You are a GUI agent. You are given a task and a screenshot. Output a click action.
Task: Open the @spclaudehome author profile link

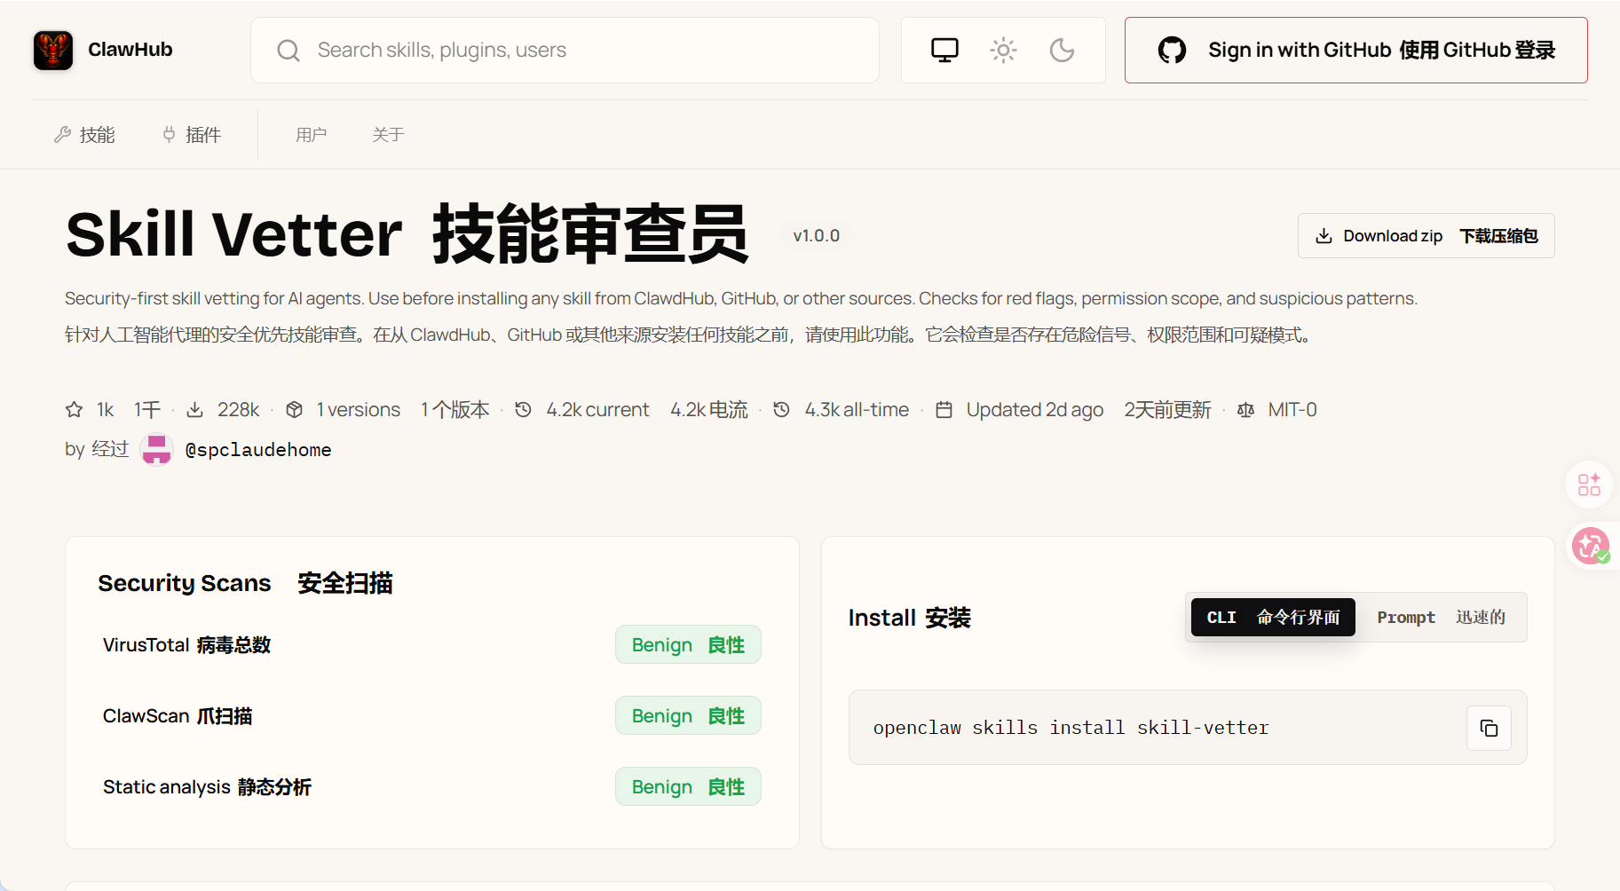point(258,450)
